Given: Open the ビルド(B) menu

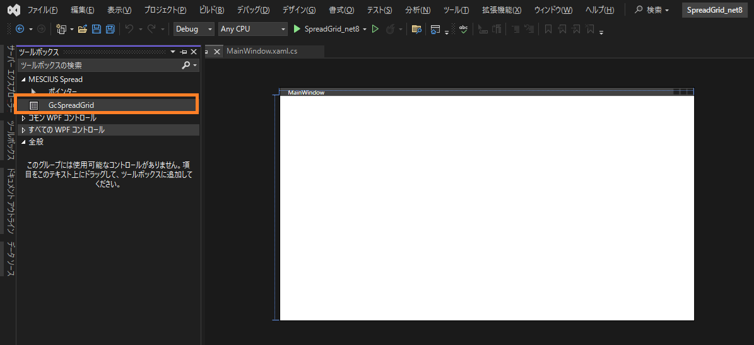Looking at the screenshot, I should [211, 10].
